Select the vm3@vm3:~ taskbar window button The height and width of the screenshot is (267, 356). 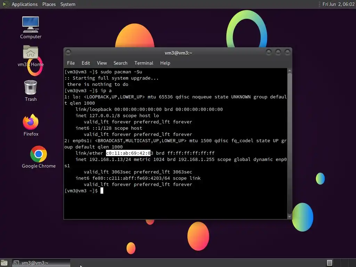click(x=41, y=263)
